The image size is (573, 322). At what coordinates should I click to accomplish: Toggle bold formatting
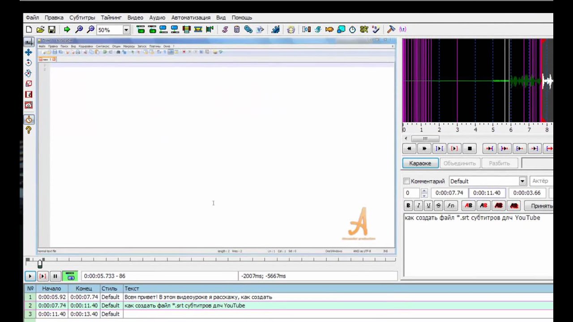tap(408, 206)
